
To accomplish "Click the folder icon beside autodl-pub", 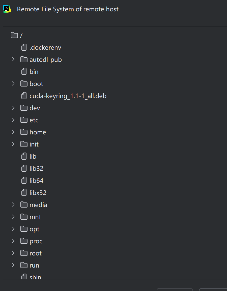I will [23, 59].
